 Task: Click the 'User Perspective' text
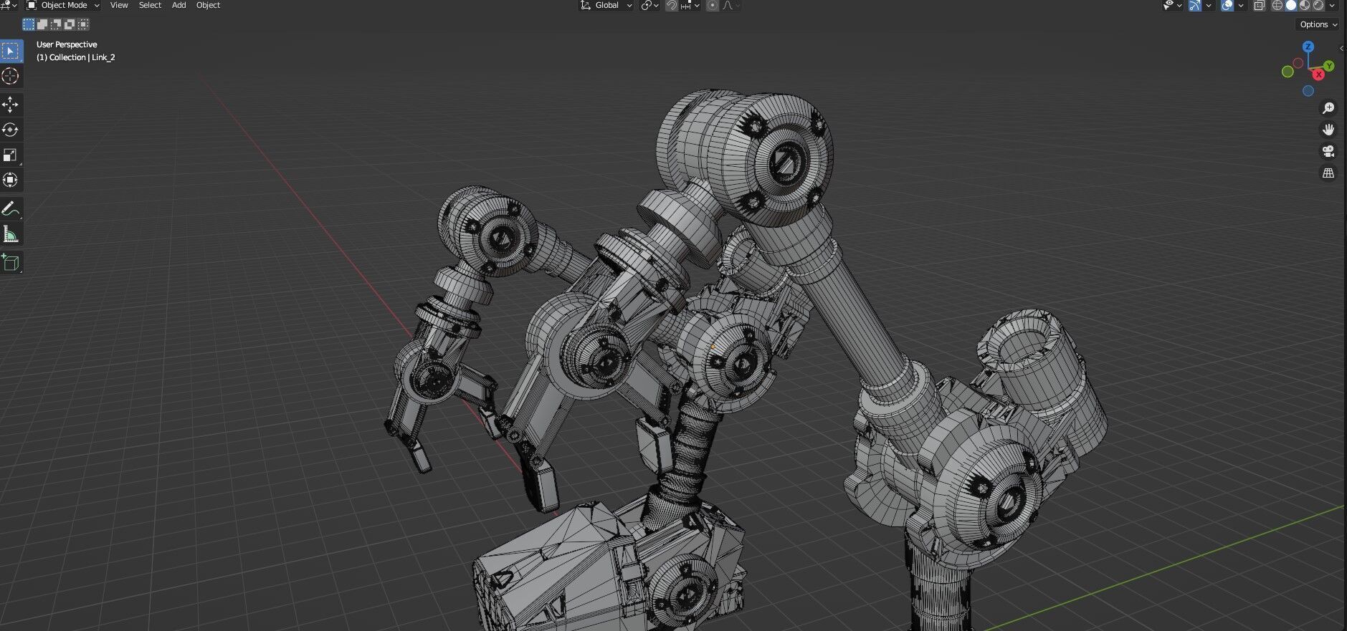(x=67, y=44)
